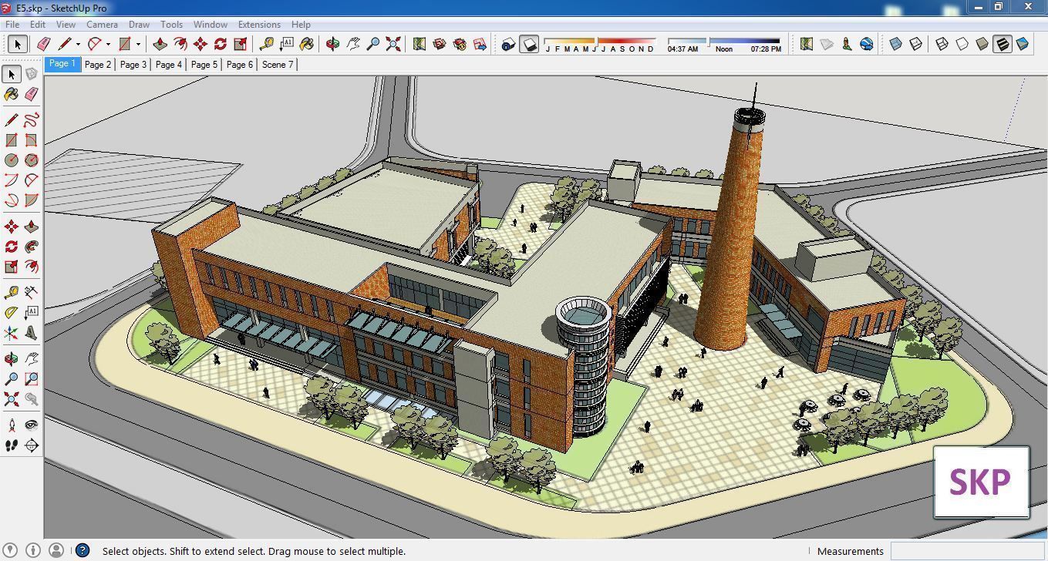The image size is (1048, 561).
Task: Choose the Zoom tool in top toolbar
Action: point(373,44)
